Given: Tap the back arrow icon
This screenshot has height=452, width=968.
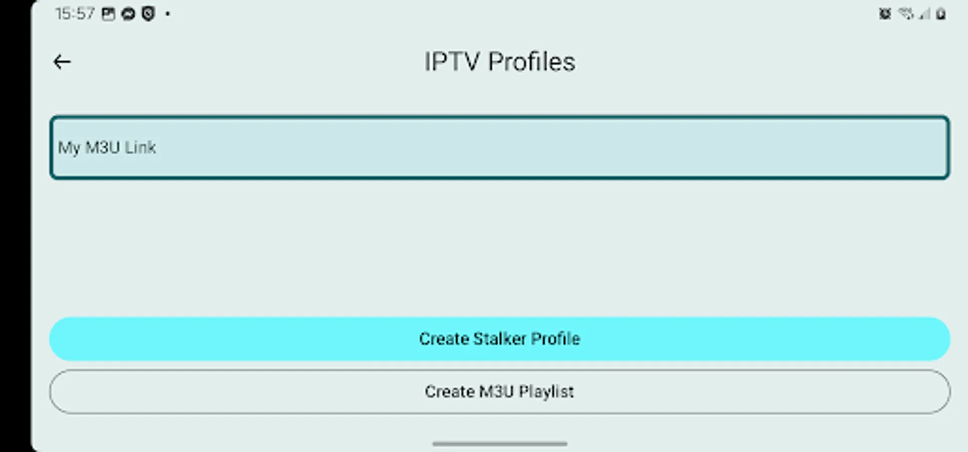Looking at the screenshot, I should coord(62,62).
